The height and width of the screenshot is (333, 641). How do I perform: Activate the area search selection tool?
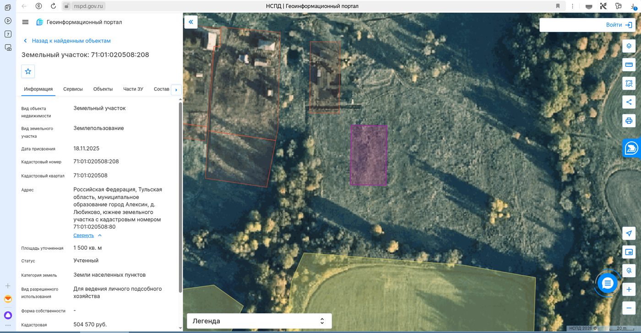coord(629,83)
